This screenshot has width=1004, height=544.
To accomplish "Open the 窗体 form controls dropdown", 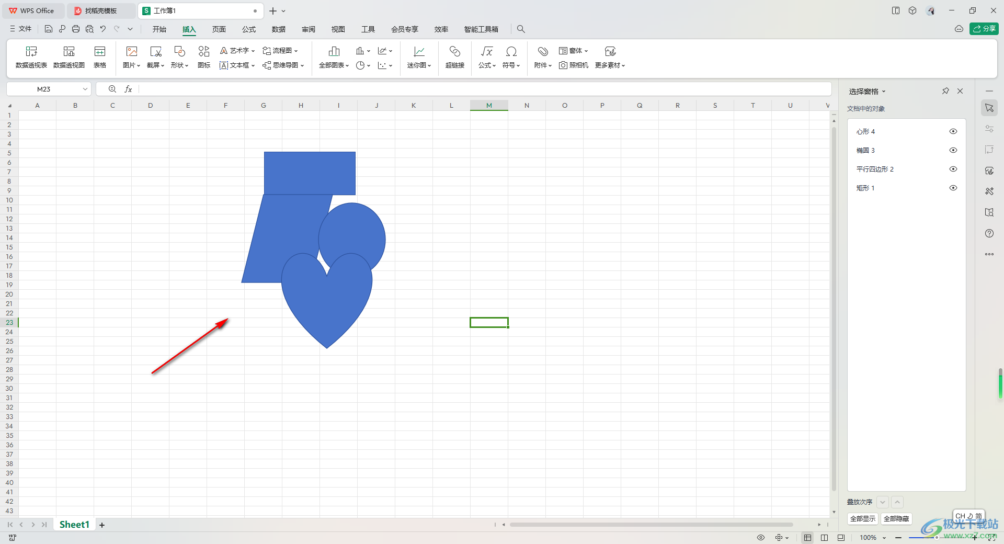I will click(x=574, y=51).
